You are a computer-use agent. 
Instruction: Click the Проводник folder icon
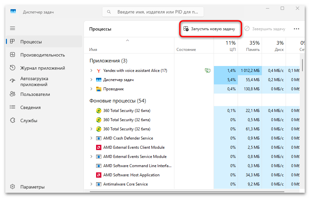[98, 89]
